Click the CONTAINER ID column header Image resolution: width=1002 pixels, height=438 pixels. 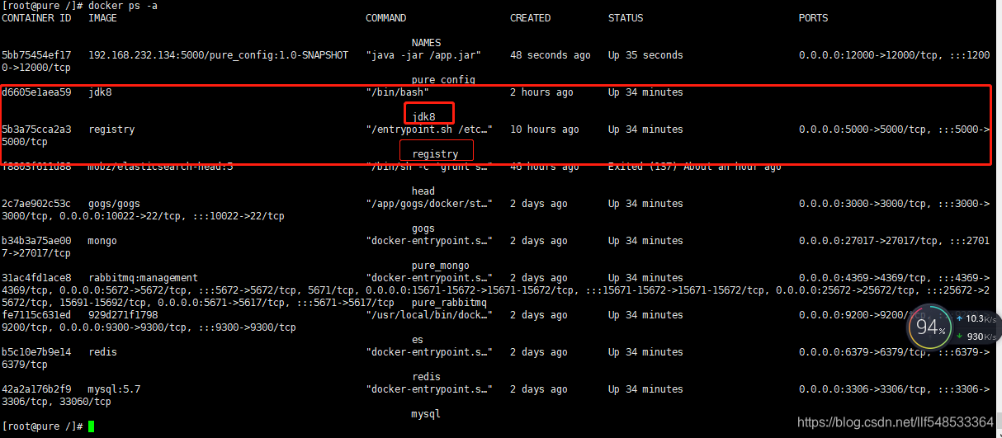(36, 18)
